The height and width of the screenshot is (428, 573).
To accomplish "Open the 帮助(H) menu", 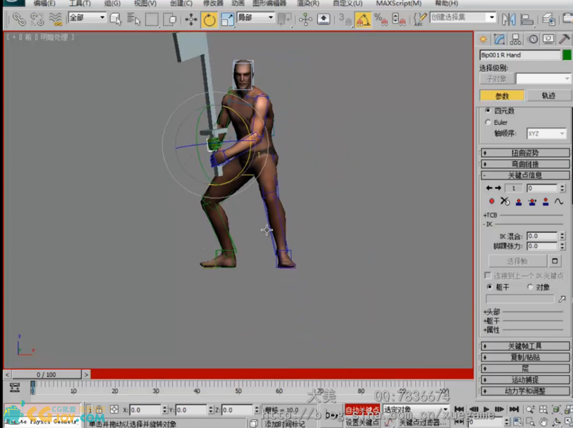I will 446,3.
